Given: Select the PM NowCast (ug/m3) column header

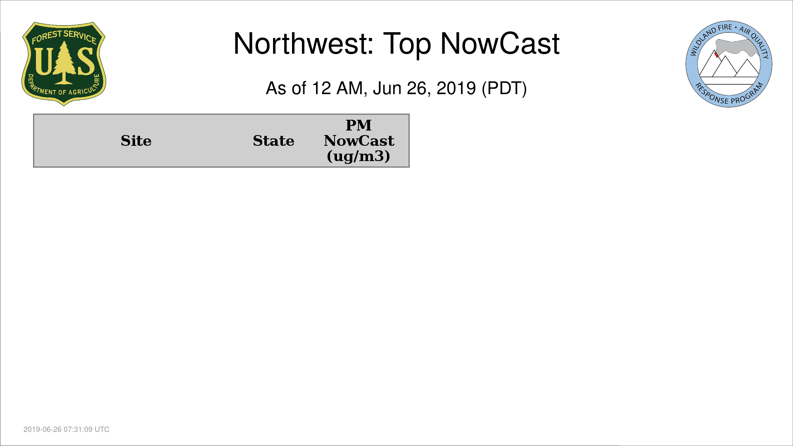Looking at the screenshot, I should (x=359, y=141).
